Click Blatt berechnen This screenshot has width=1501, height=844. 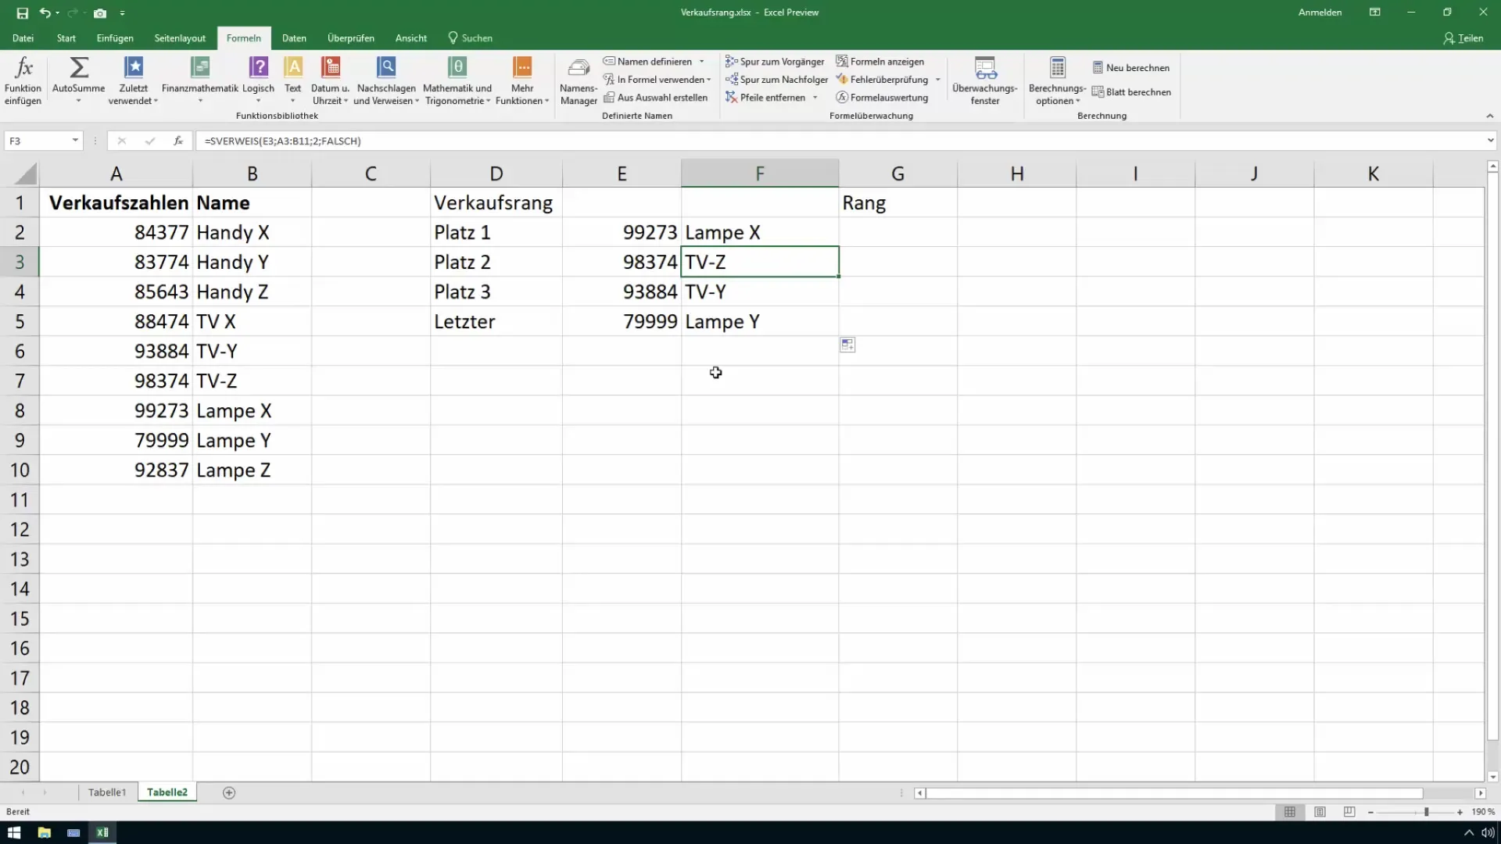pos(1131,92)
